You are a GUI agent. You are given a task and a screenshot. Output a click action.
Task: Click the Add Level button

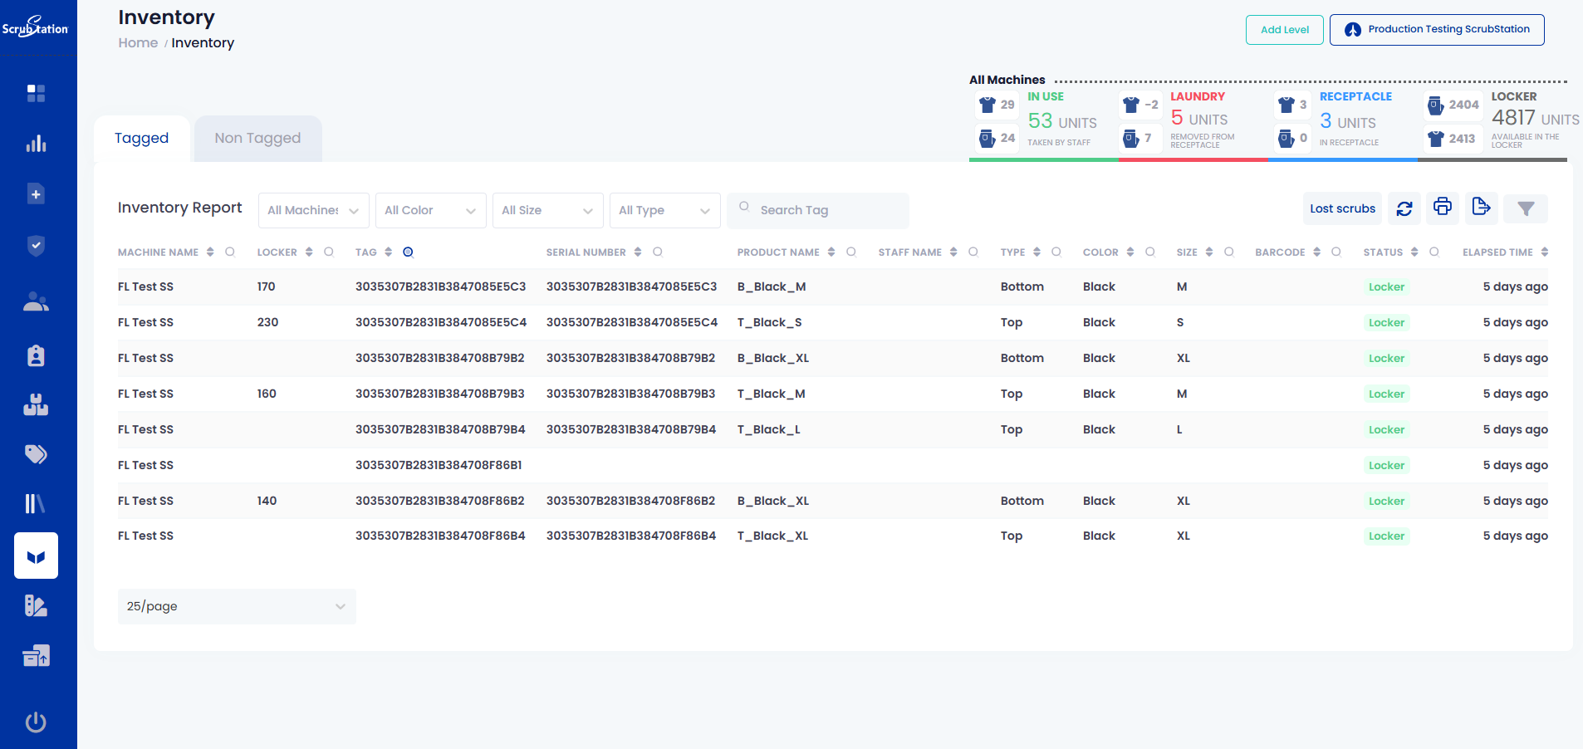(x=1284, y=30)
